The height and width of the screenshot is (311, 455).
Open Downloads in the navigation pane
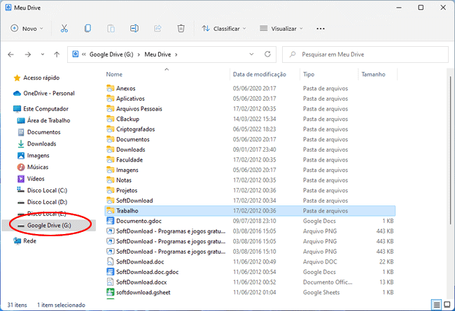(x=41, y=144)
